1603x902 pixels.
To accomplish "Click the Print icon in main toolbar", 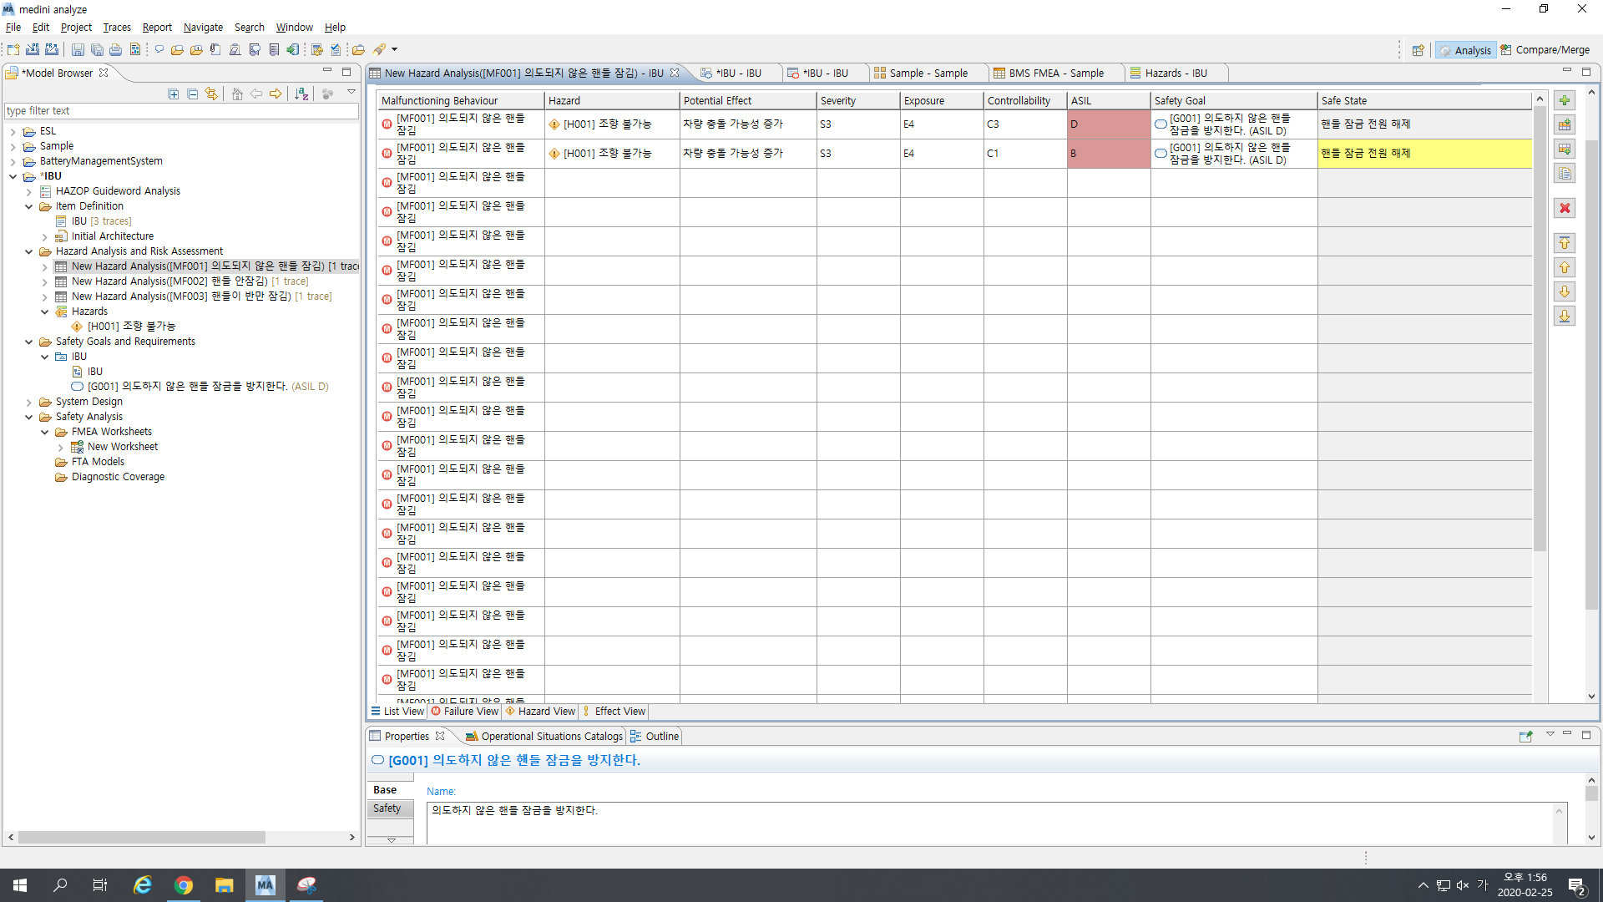I will pos(115,50).
